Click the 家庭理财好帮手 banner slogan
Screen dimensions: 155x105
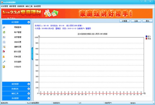[x=106, y=14]
